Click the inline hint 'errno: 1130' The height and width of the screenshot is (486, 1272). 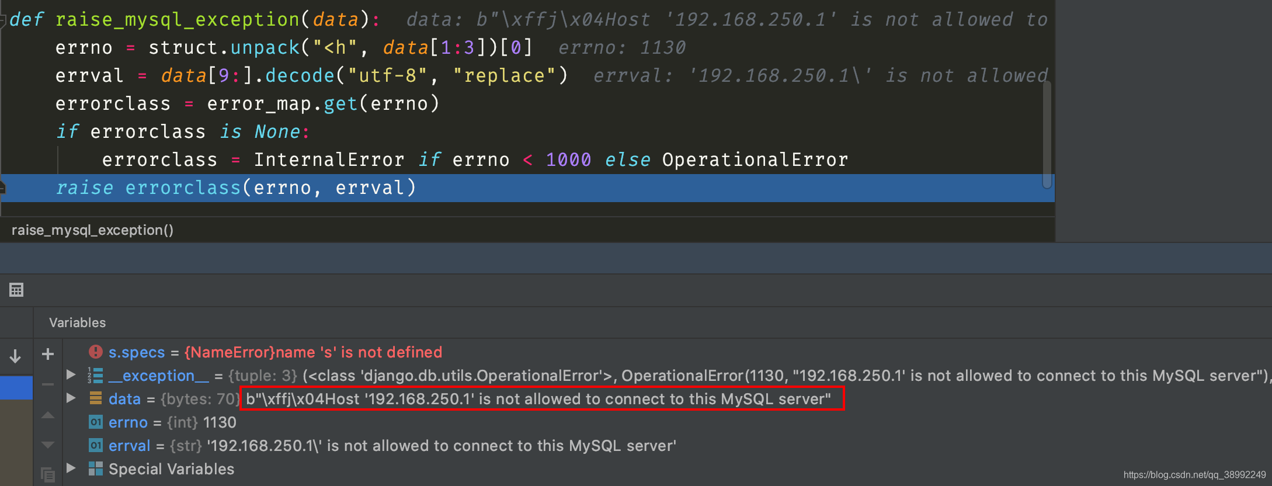click(622, 47)
